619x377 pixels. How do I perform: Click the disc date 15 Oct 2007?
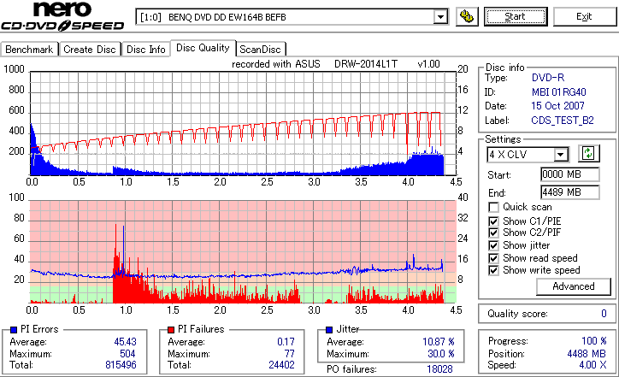(x=557, y=106)
